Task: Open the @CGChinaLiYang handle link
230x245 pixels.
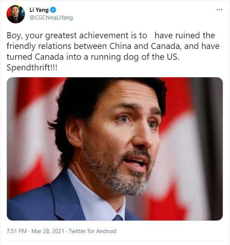Action: [51, 18]
